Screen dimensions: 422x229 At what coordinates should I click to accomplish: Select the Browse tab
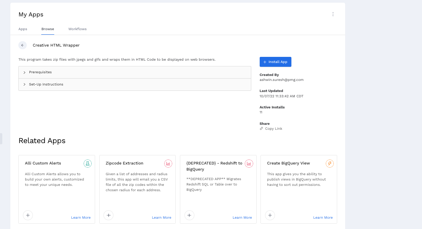48,29
